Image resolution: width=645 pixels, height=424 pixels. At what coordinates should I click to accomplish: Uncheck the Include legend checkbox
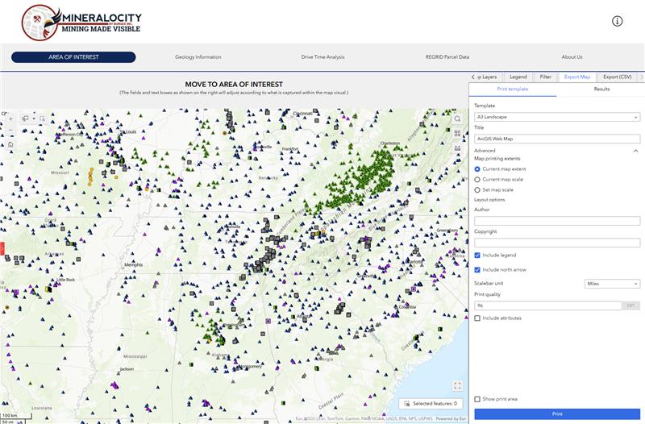click(477, 255)
